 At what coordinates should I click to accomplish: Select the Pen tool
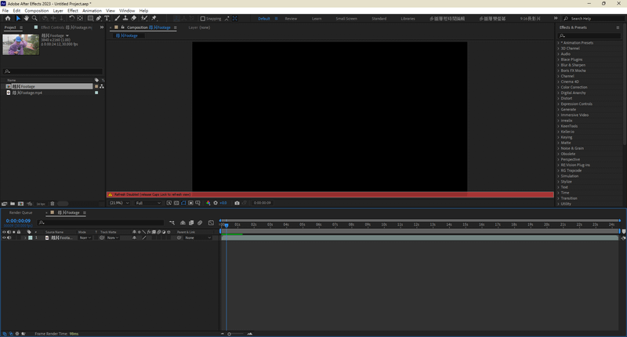tap(98, 18)
